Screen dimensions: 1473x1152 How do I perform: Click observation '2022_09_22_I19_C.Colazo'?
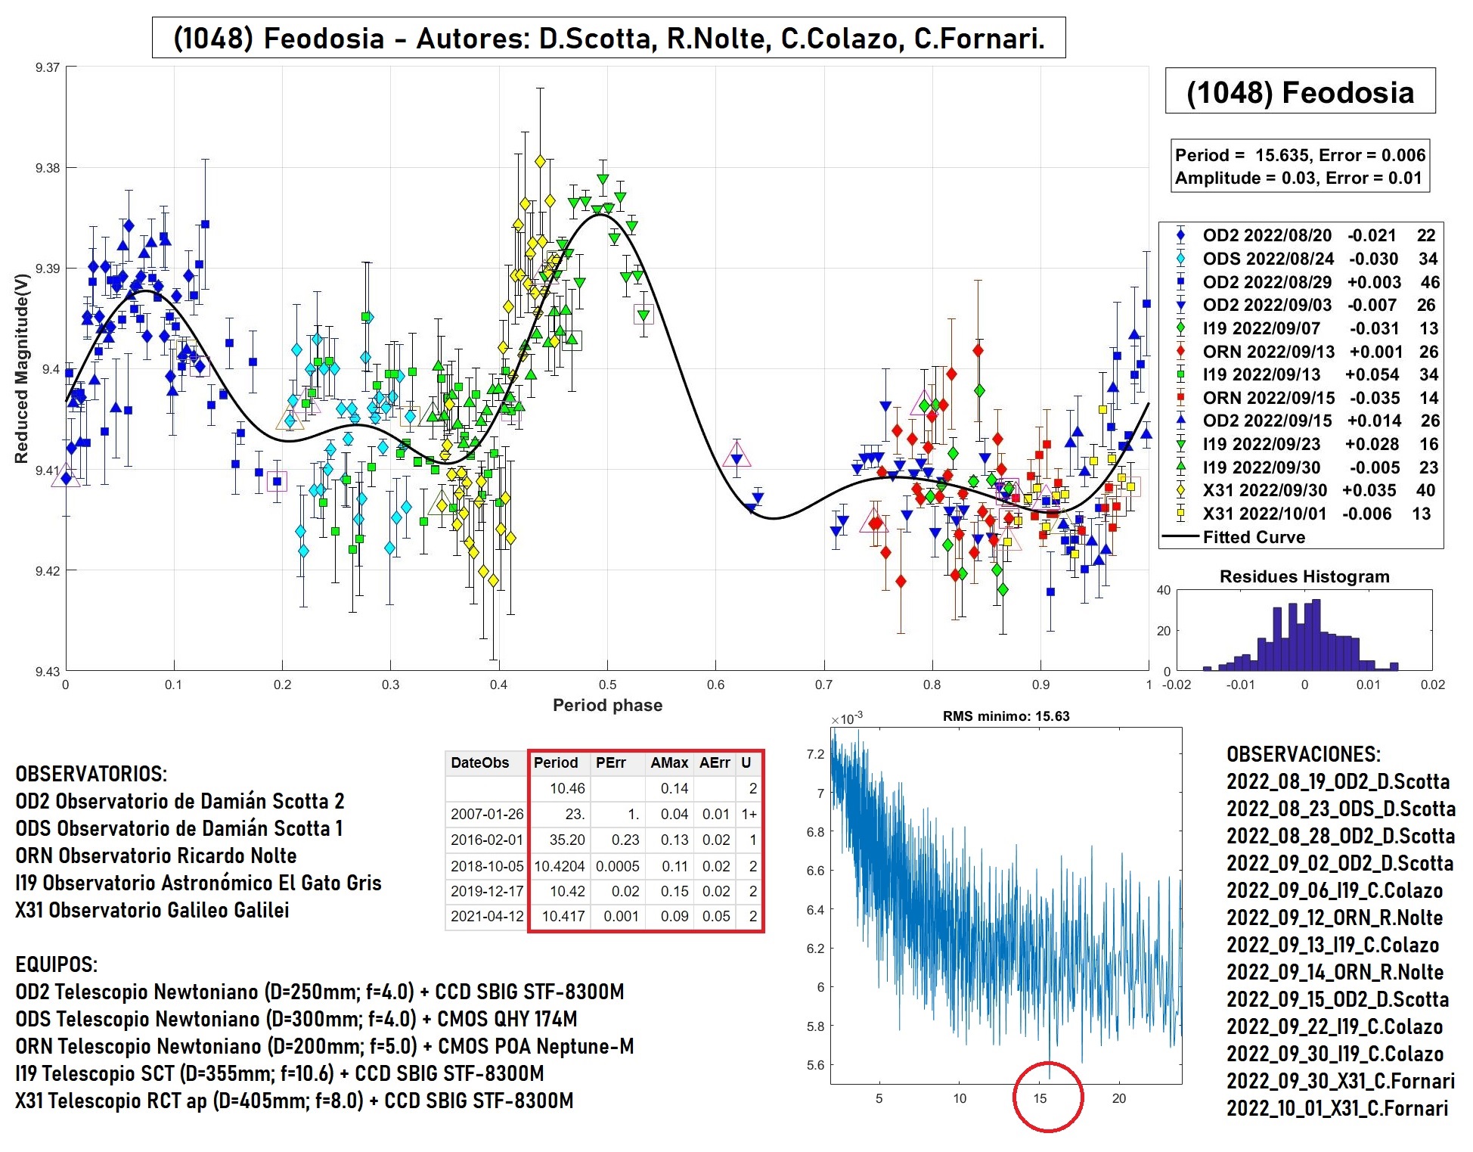(1335, 1026)
